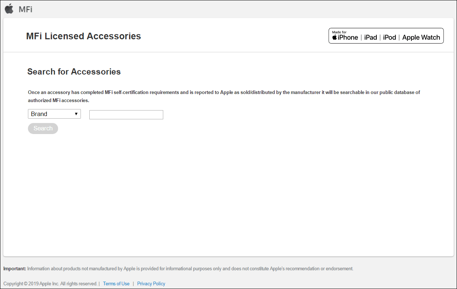This screenshot has width=457, height=289.
Task: Click 'iPhone' in the Made for badge
Action: 348,37
